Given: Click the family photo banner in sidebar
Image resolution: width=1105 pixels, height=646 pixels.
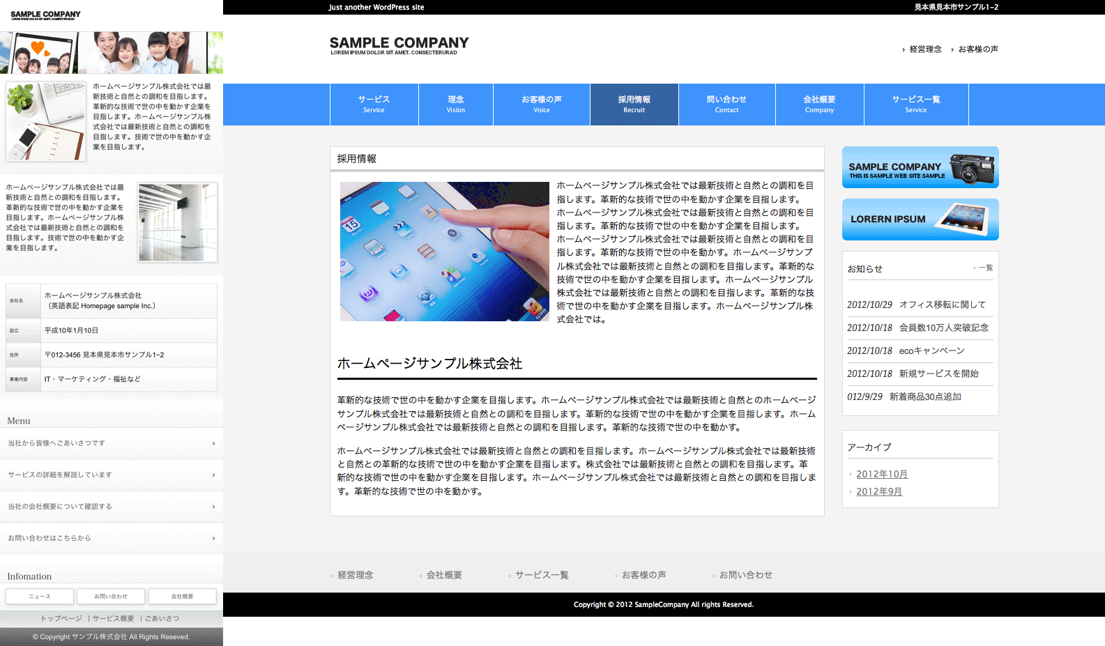Looking at the screenshot, I should [112, 52].
